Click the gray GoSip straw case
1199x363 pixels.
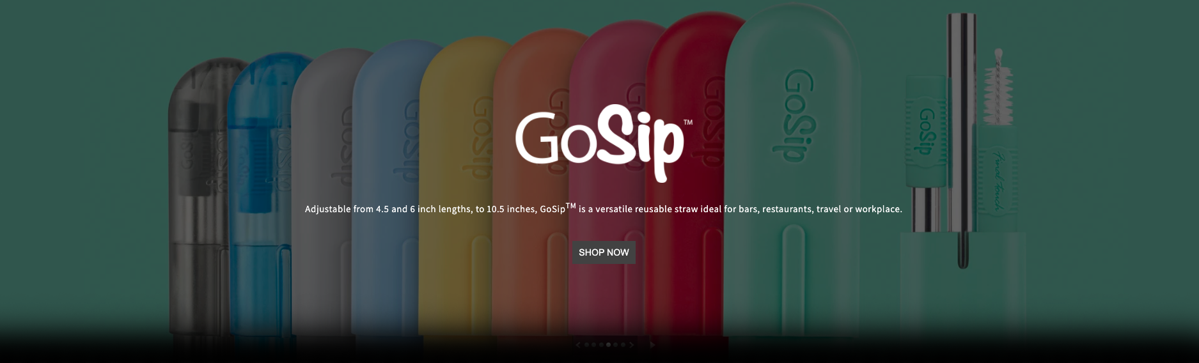tap(323, 192)
